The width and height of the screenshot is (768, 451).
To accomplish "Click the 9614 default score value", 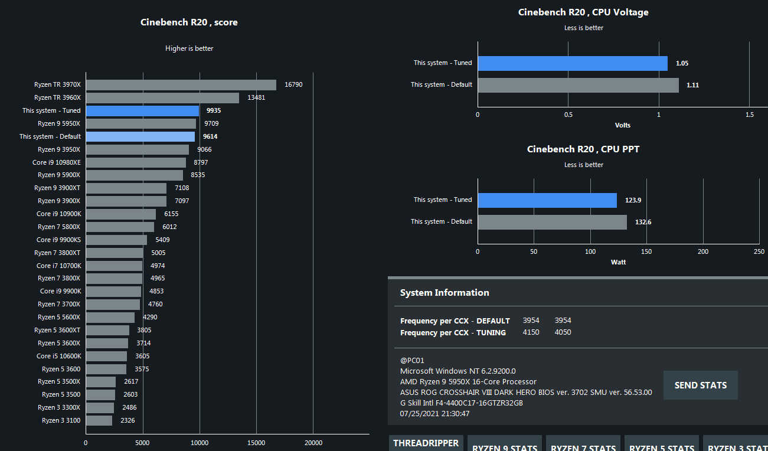I will tap(211, 137).
